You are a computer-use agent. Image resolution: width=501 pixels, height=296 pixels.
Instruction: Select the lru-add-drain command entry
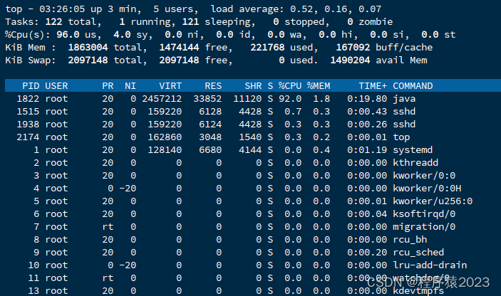[430, 265]
